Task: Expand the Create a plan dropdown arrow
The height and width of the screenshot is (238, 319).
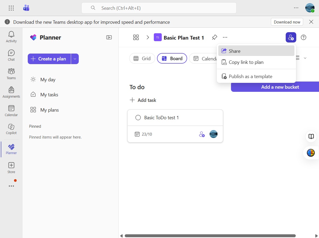Action: [75, 59]
